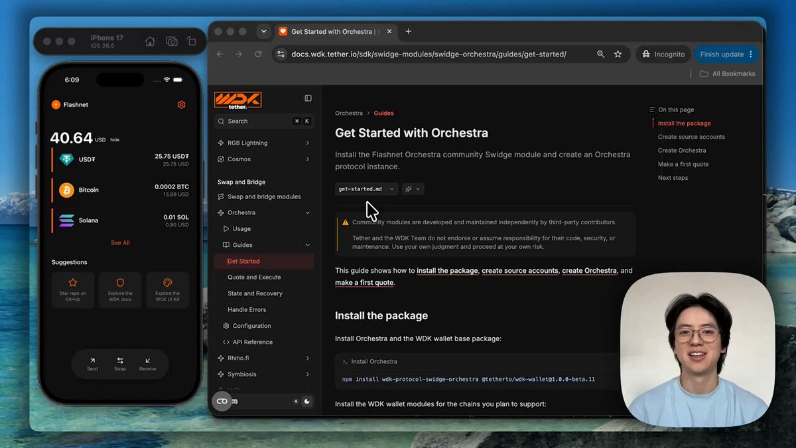
Task: Click See All in wallet
Action: 120,243
